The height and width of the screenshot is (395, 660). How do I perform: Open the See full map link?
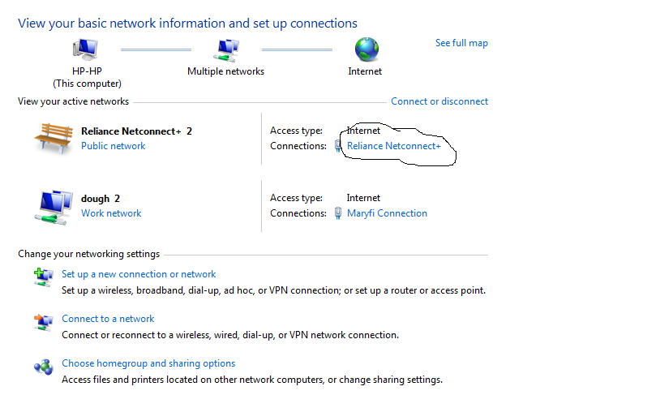[461, 43]
